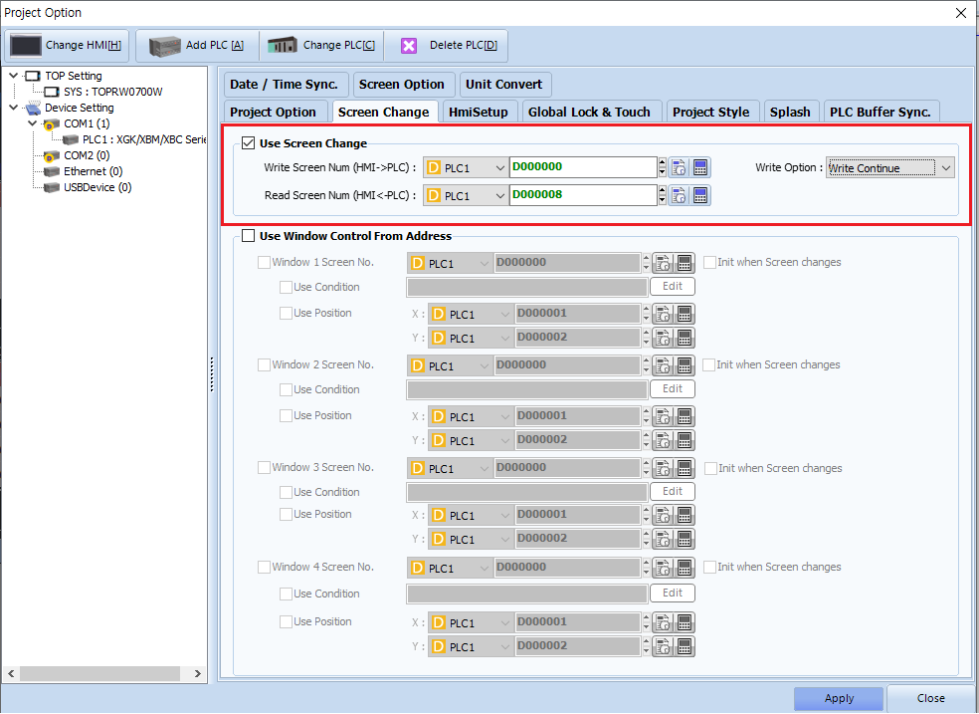Click the D device icon on Write Screen Num
This screenshot has height=714, width=979.
(x=433, y=168)
